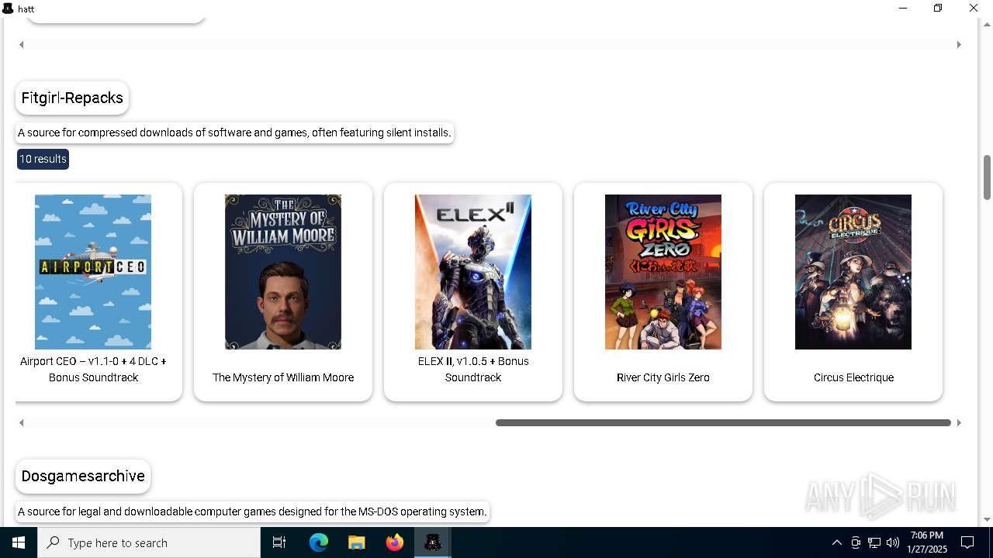This screenshot has width=993, height=558.
Task: Click the Airport CEO v1.1-0 title text
Action: point(93,369)
